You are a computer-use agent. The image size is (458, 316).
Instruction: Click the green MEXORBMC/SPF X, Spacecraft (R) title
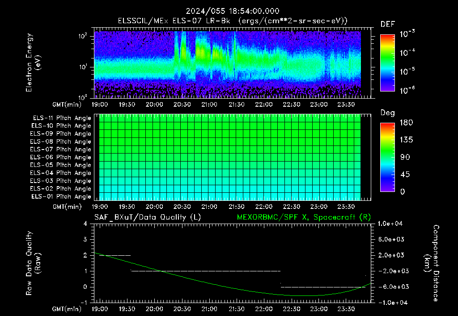[304, 217]
